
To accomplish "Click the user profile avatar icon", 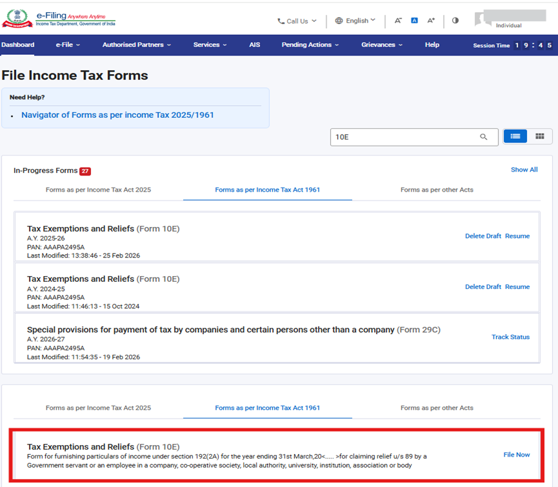I will click(x=483, y=19).
